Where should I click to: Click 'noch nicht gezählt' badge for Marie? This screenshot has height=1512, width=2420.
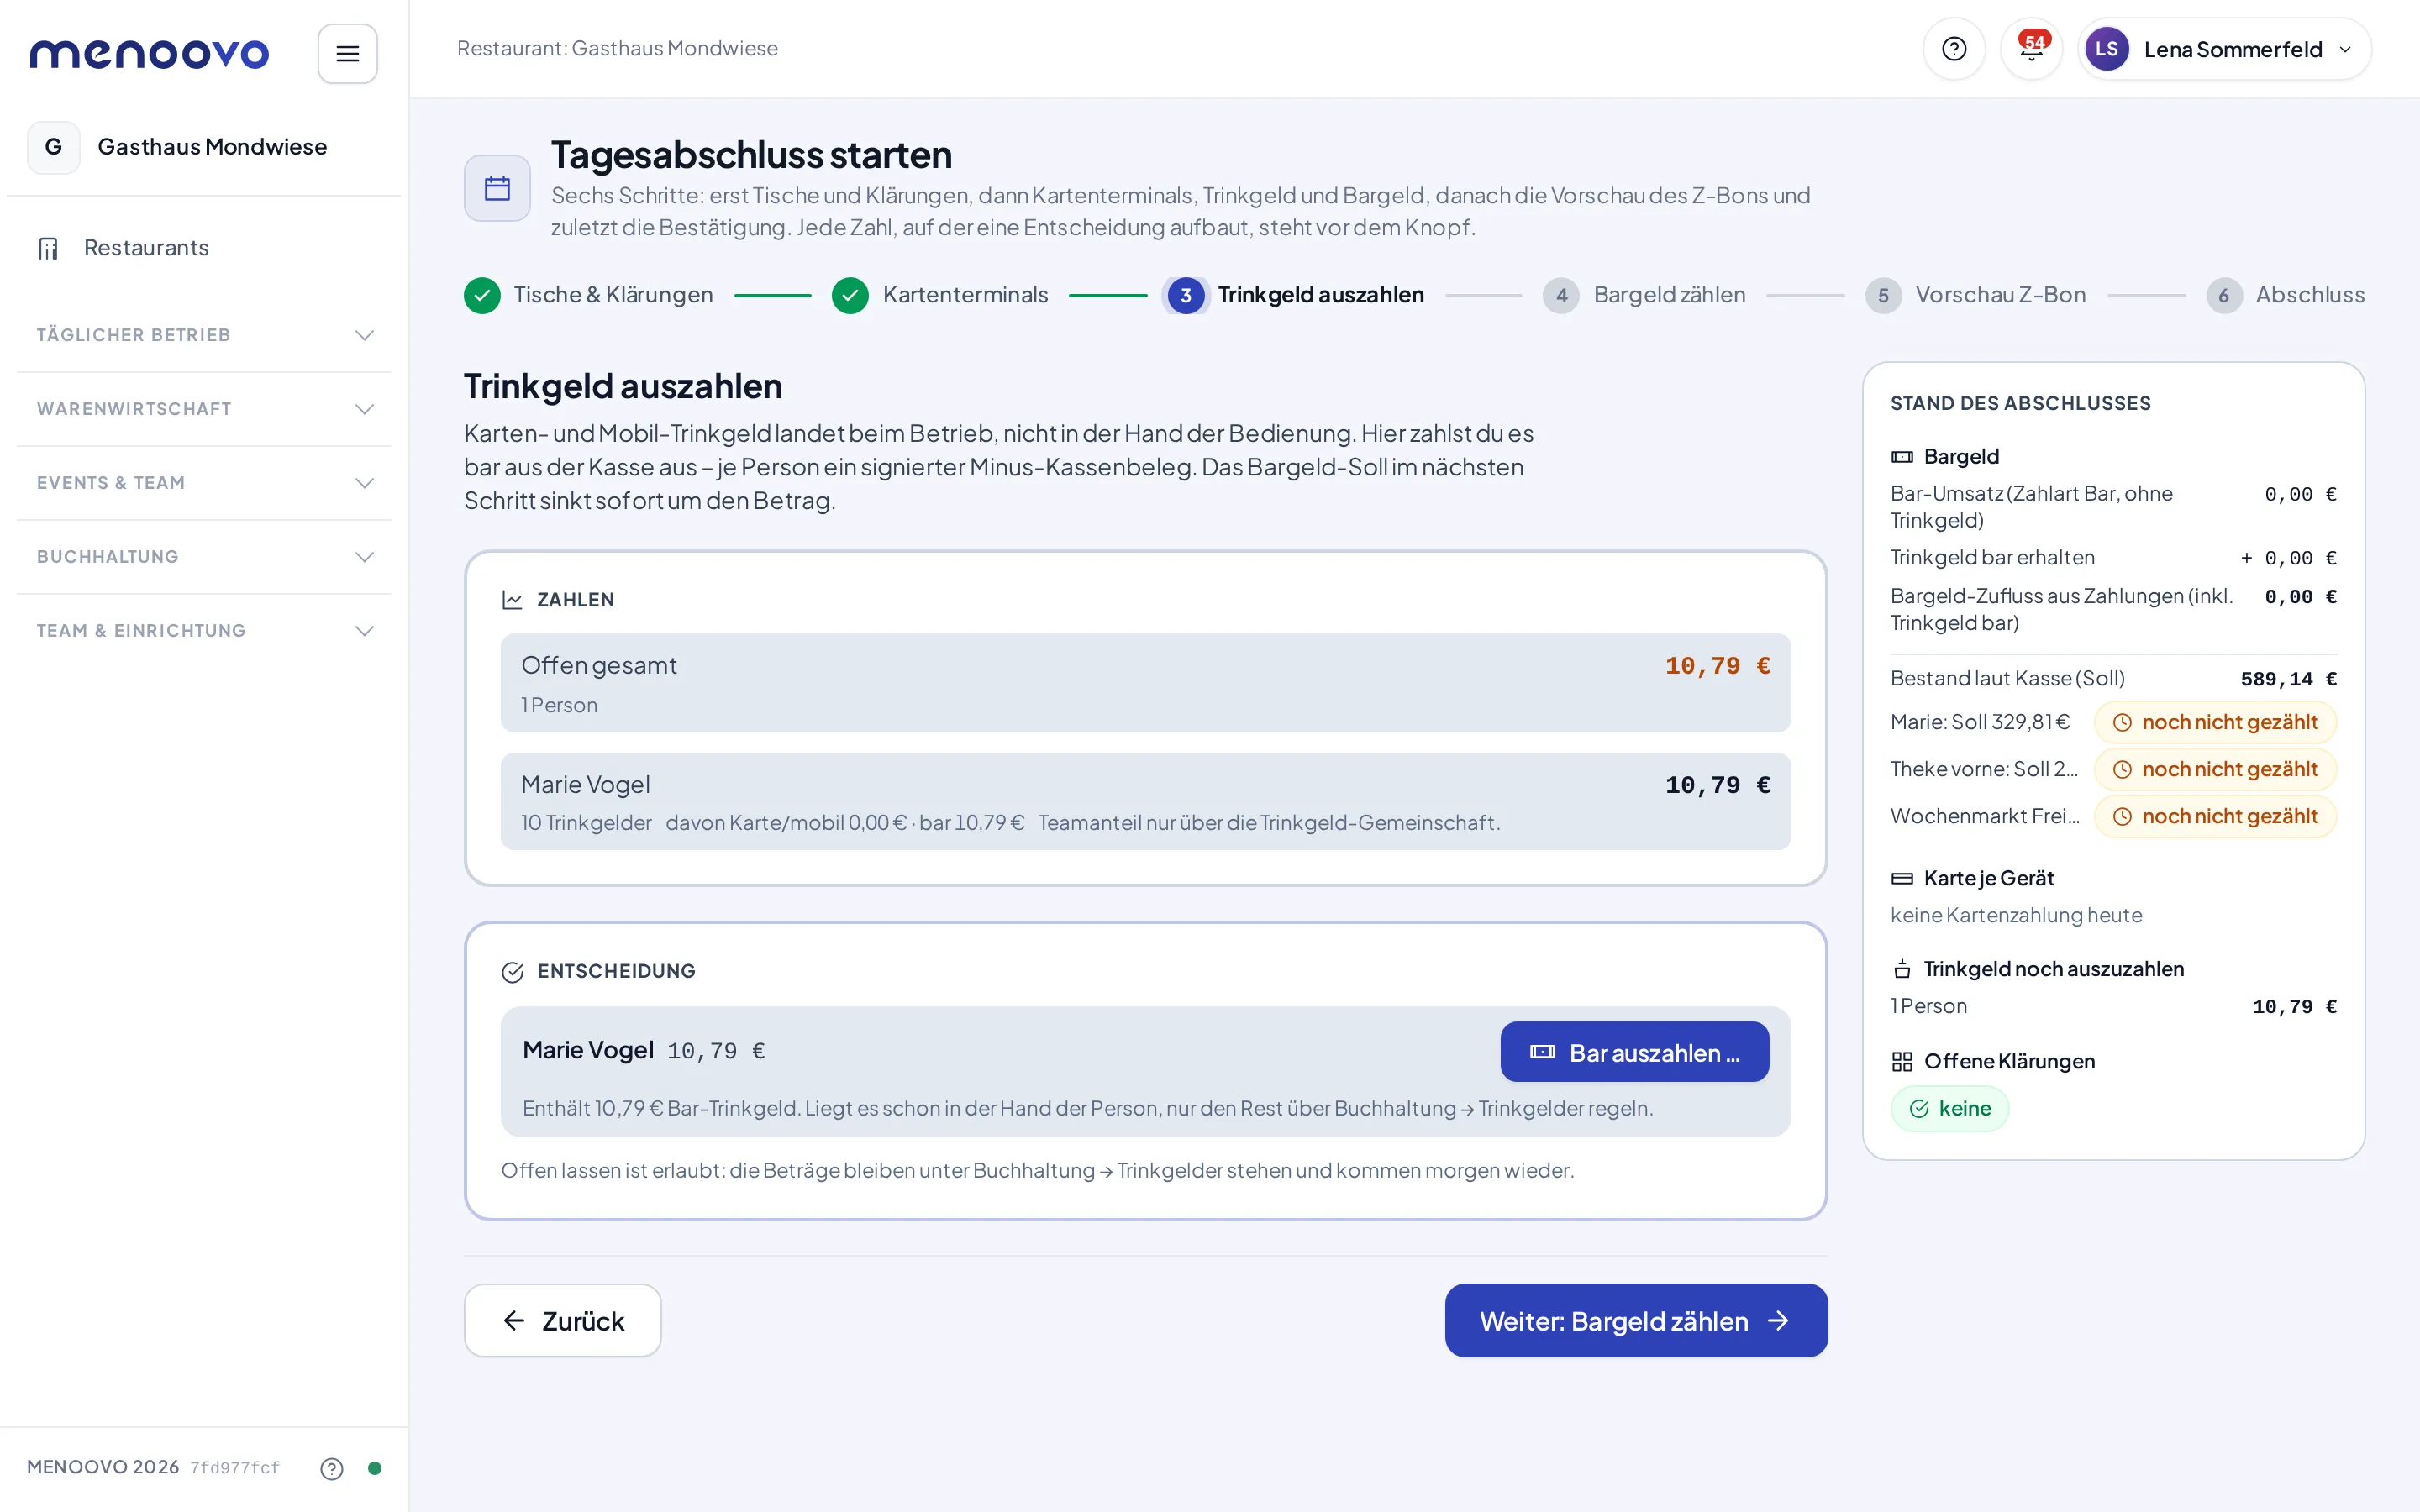click(x=2215, y=722)
